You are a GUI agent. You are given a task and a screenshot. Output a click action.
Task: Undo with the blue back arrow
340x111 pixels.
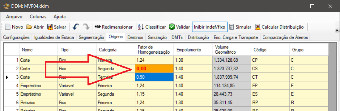[x=76, y=27]
